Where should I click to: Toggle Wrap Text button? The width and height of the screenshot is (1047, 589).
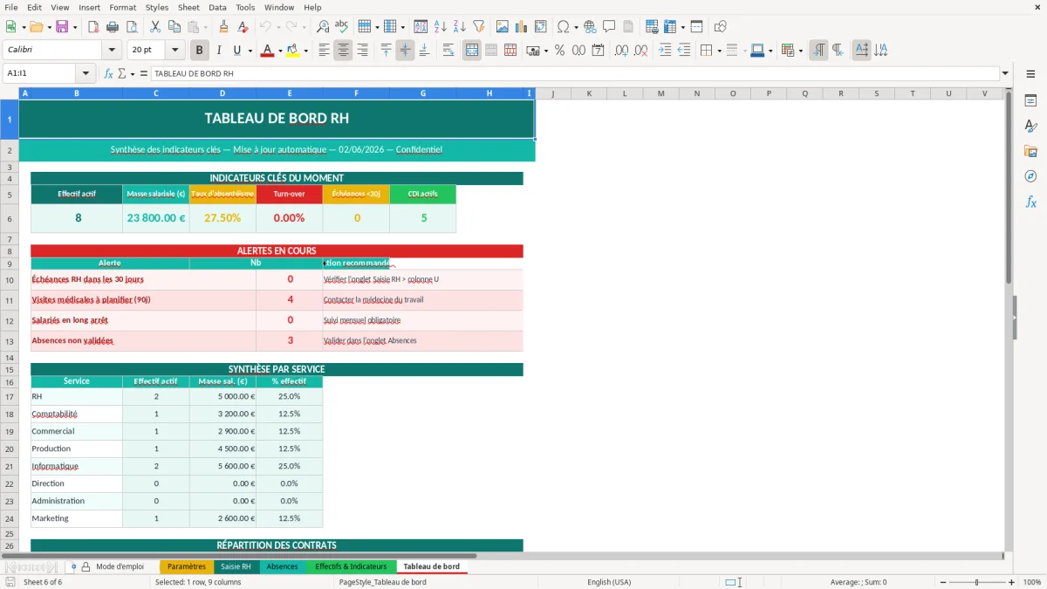(x=448, y=51)
